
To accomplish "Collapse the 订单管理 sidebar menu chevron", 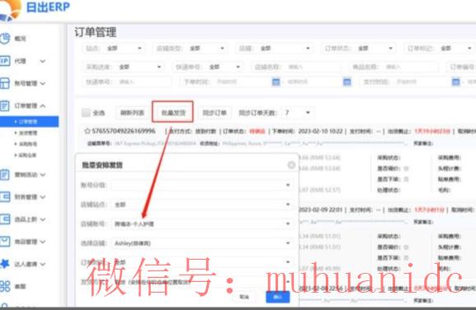I will 43,106.
